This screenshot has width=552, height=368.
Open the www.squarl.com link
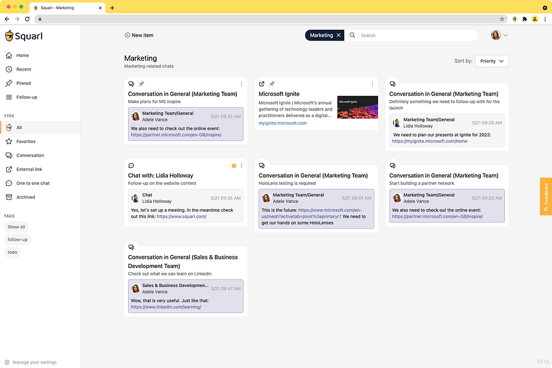pos(182,217)
